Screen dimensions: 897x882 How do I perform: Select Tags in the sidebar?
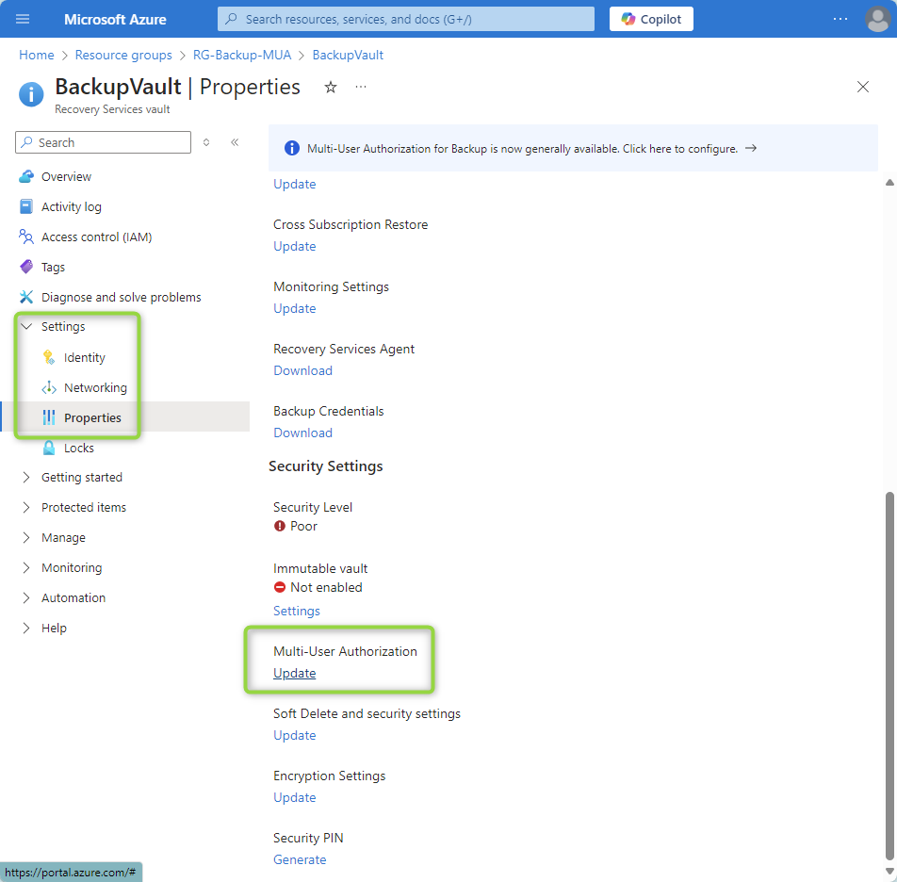53,267
